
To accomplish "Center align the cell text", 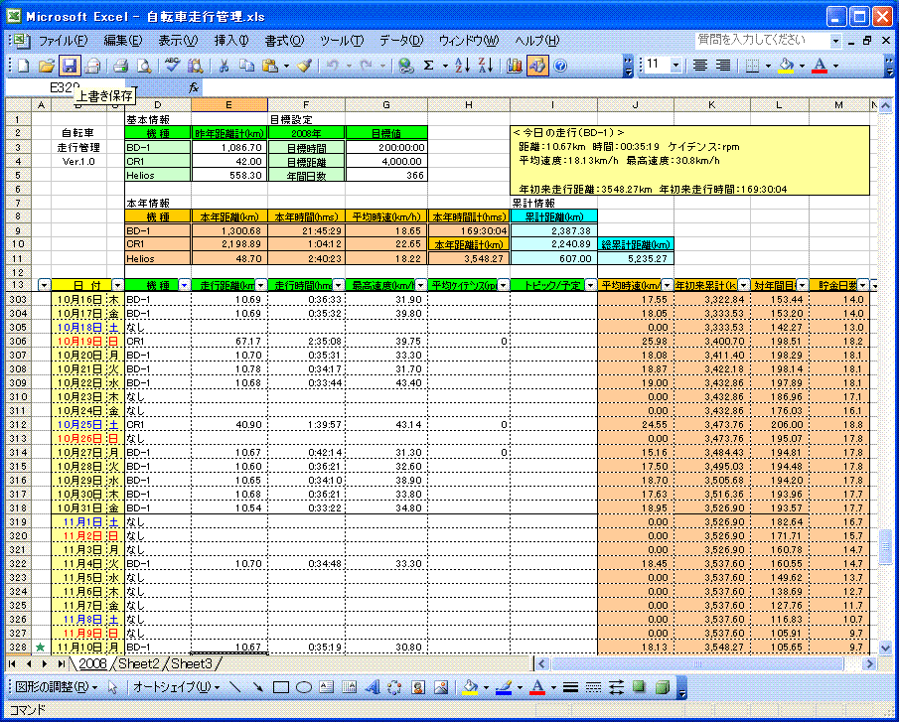I will pos(699,66).
